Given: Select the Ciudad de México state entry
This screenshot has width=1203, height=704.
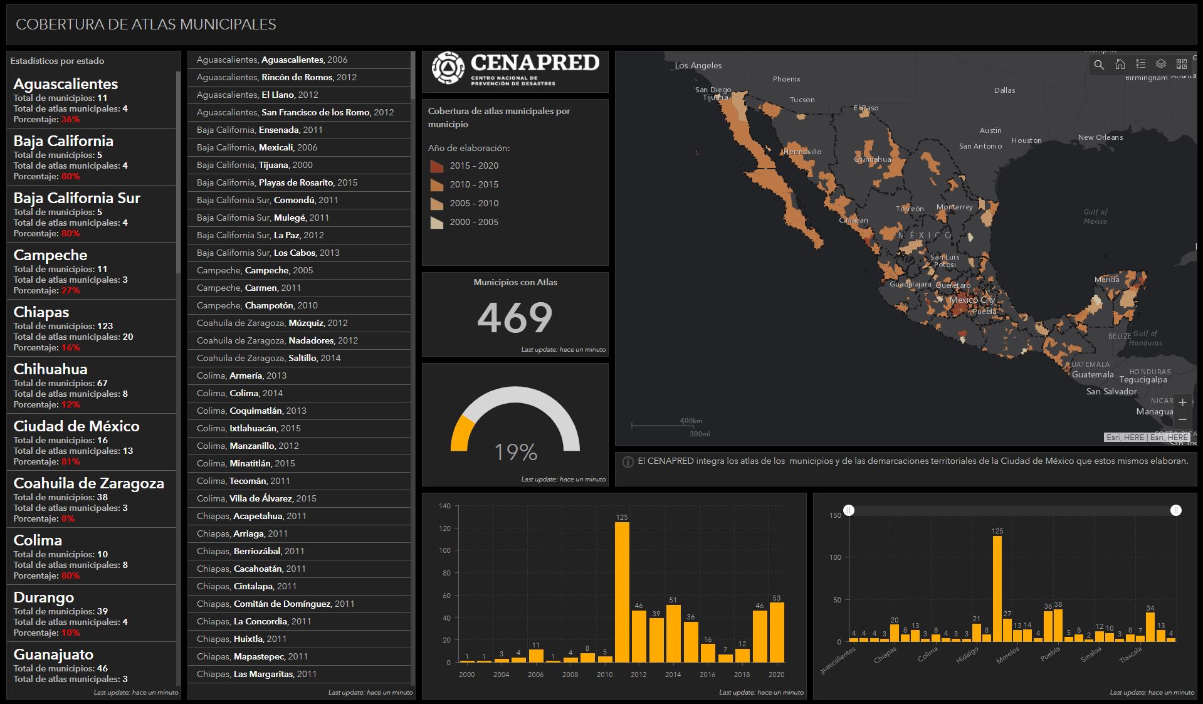Looking at the screenshot, I should [x=92, y=442].
